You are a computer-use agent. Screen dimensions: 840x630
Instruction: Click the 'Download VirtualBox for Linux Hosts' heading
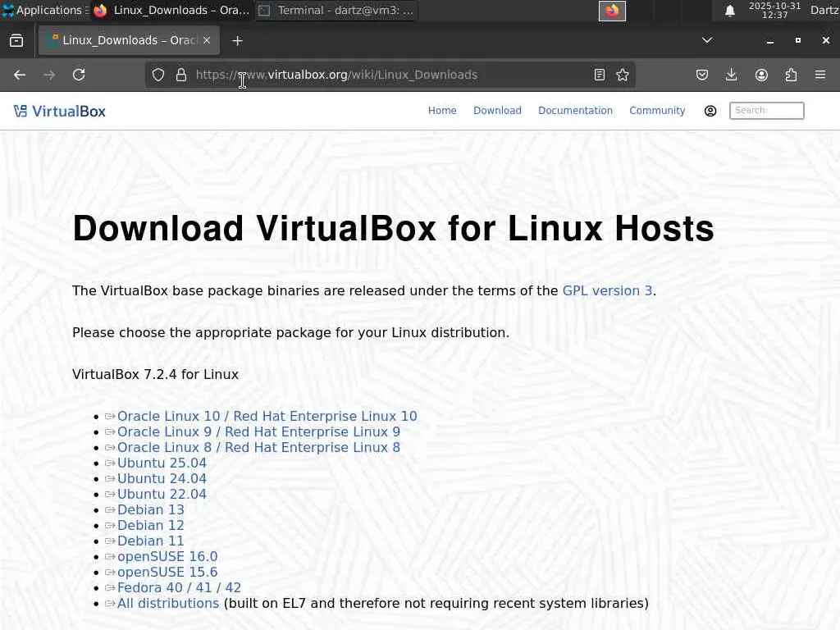(x=393, y=229)
